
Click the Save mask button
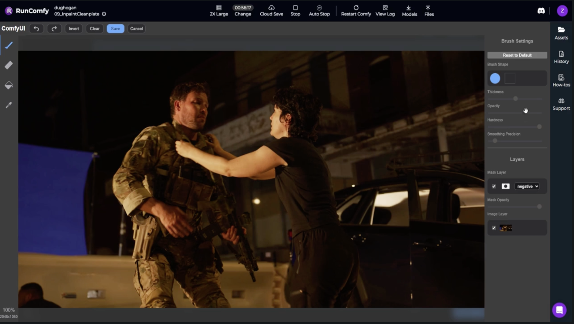(115, 29)
